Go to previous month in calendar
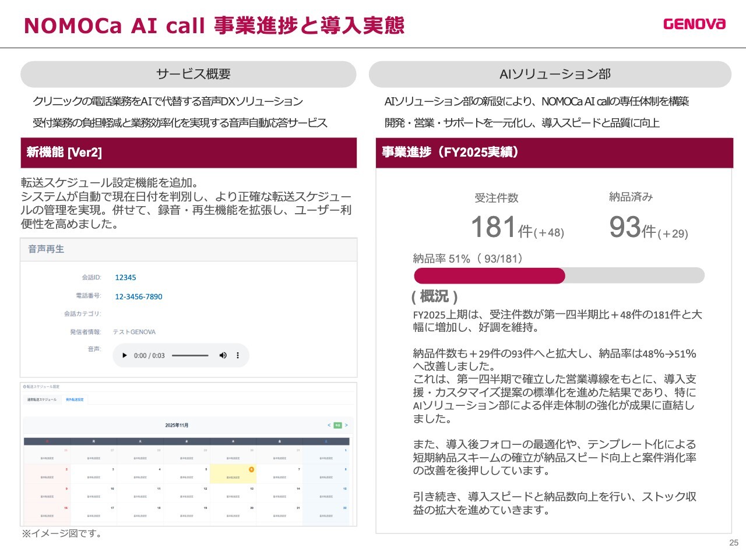Image resolution: width=746 pixels, height=559 pixels. tap(329, 425)
